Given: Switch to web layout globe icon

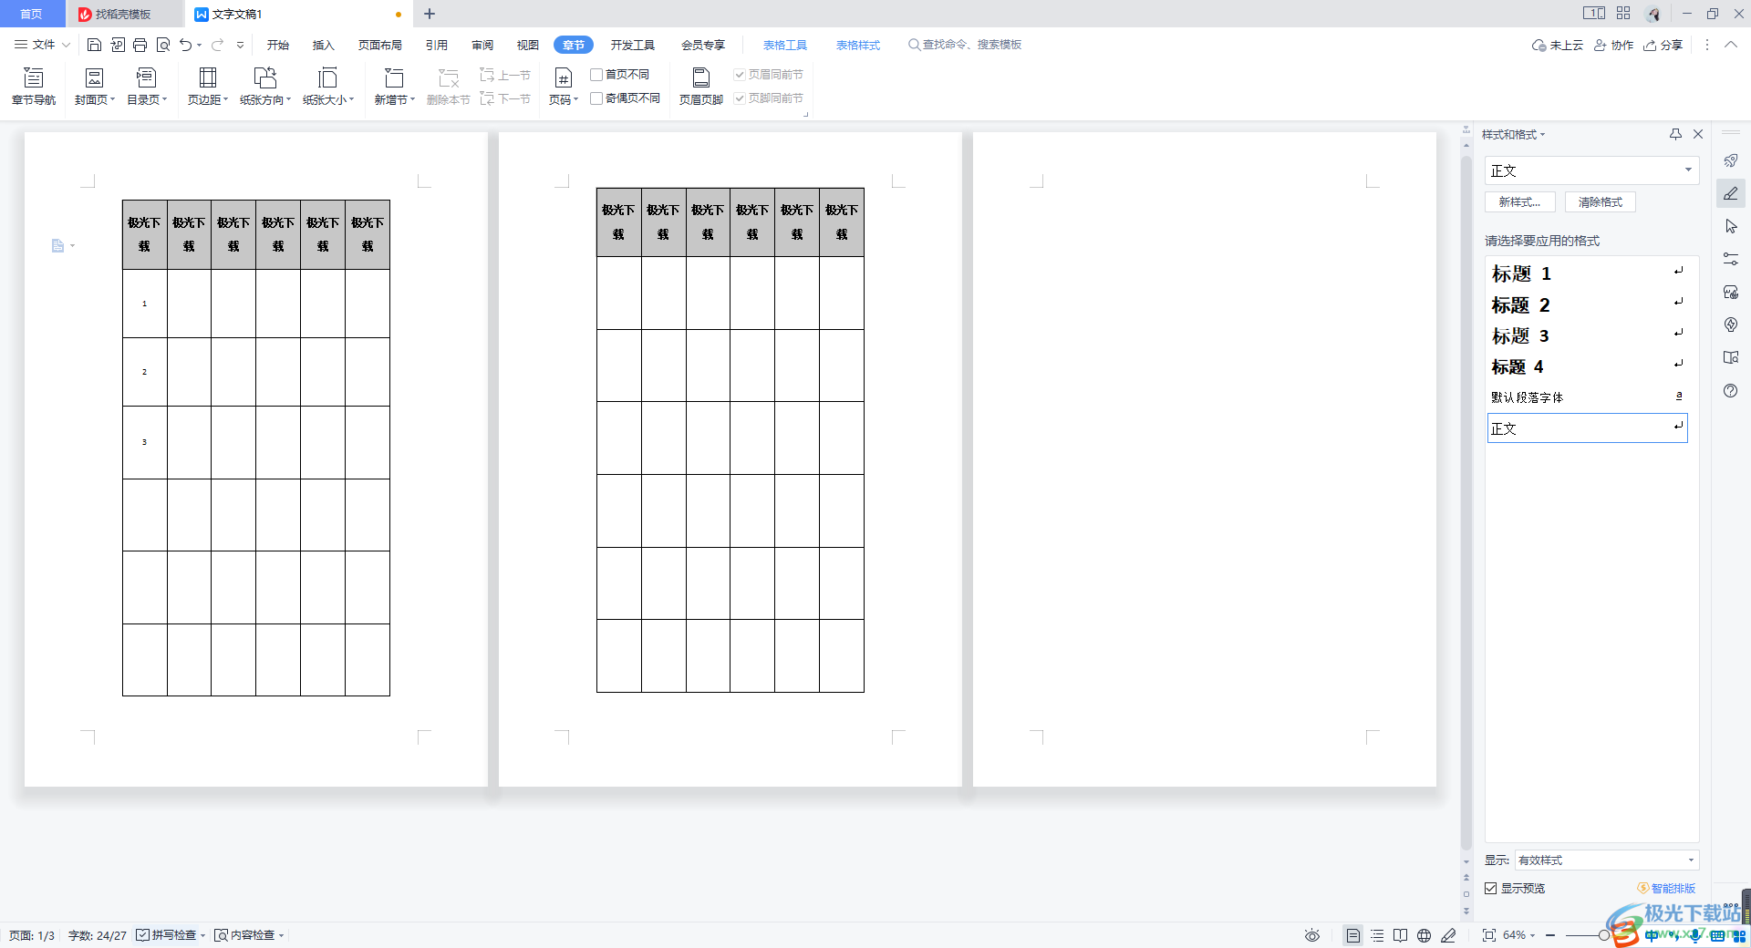Looking at the screenshot, I should pyautogui.click(x=1425, y=935).
